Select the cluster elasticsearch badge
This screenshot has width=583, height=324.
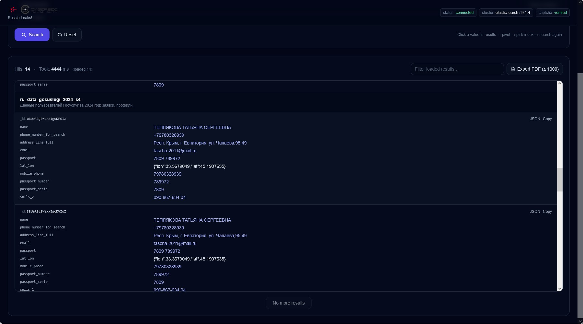(x=506, y=13)
